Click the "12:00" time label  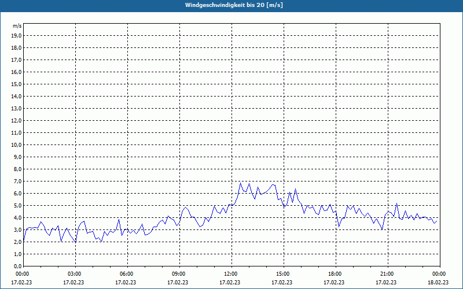pyautogui.click(x=231, y=274)
